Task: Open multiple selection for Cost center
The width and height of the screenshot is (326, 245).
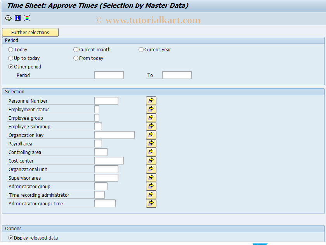Action: (x=151, y=160)
